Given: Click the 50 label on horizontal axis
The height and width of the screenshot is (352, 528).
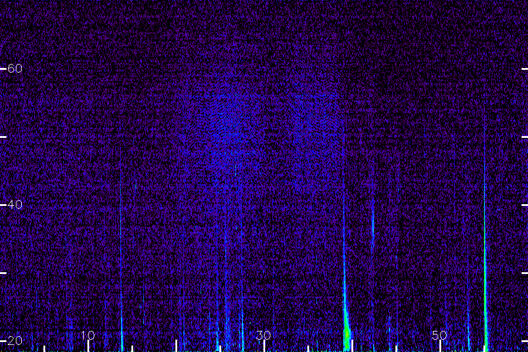Looking at the screenshot, I should click(439, 335).
